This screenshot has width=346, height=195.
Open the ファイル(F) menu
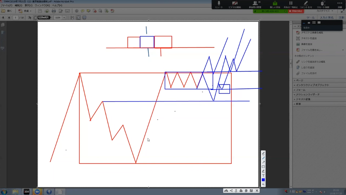(6, 5)
